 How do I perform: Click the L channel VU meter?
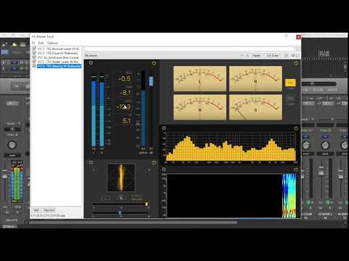tap(200, 78)
